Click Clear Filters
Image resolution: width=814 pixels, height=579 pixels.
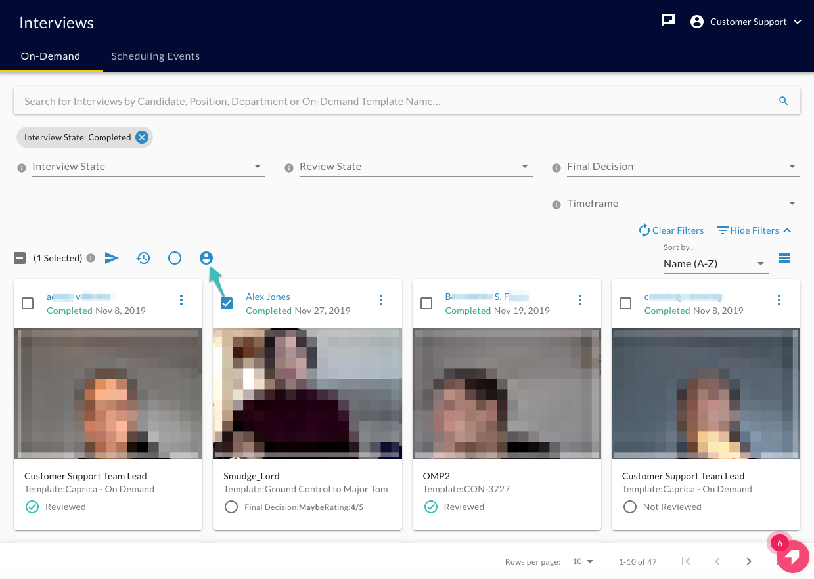coord(671,230)
